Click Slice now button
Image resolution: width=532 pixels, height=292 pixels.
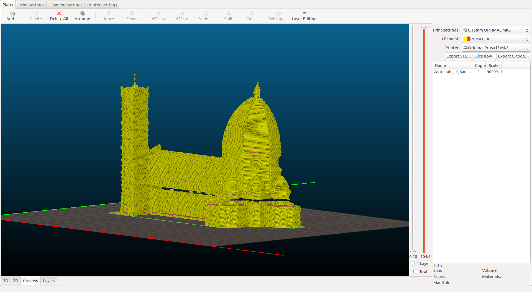click(x=484, y=56)
